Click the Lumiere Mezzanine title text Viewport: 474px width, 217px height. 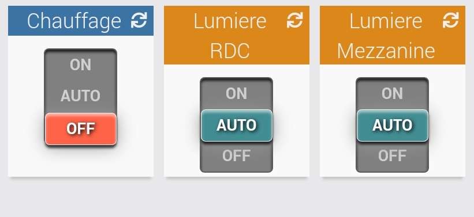point(386,35)
